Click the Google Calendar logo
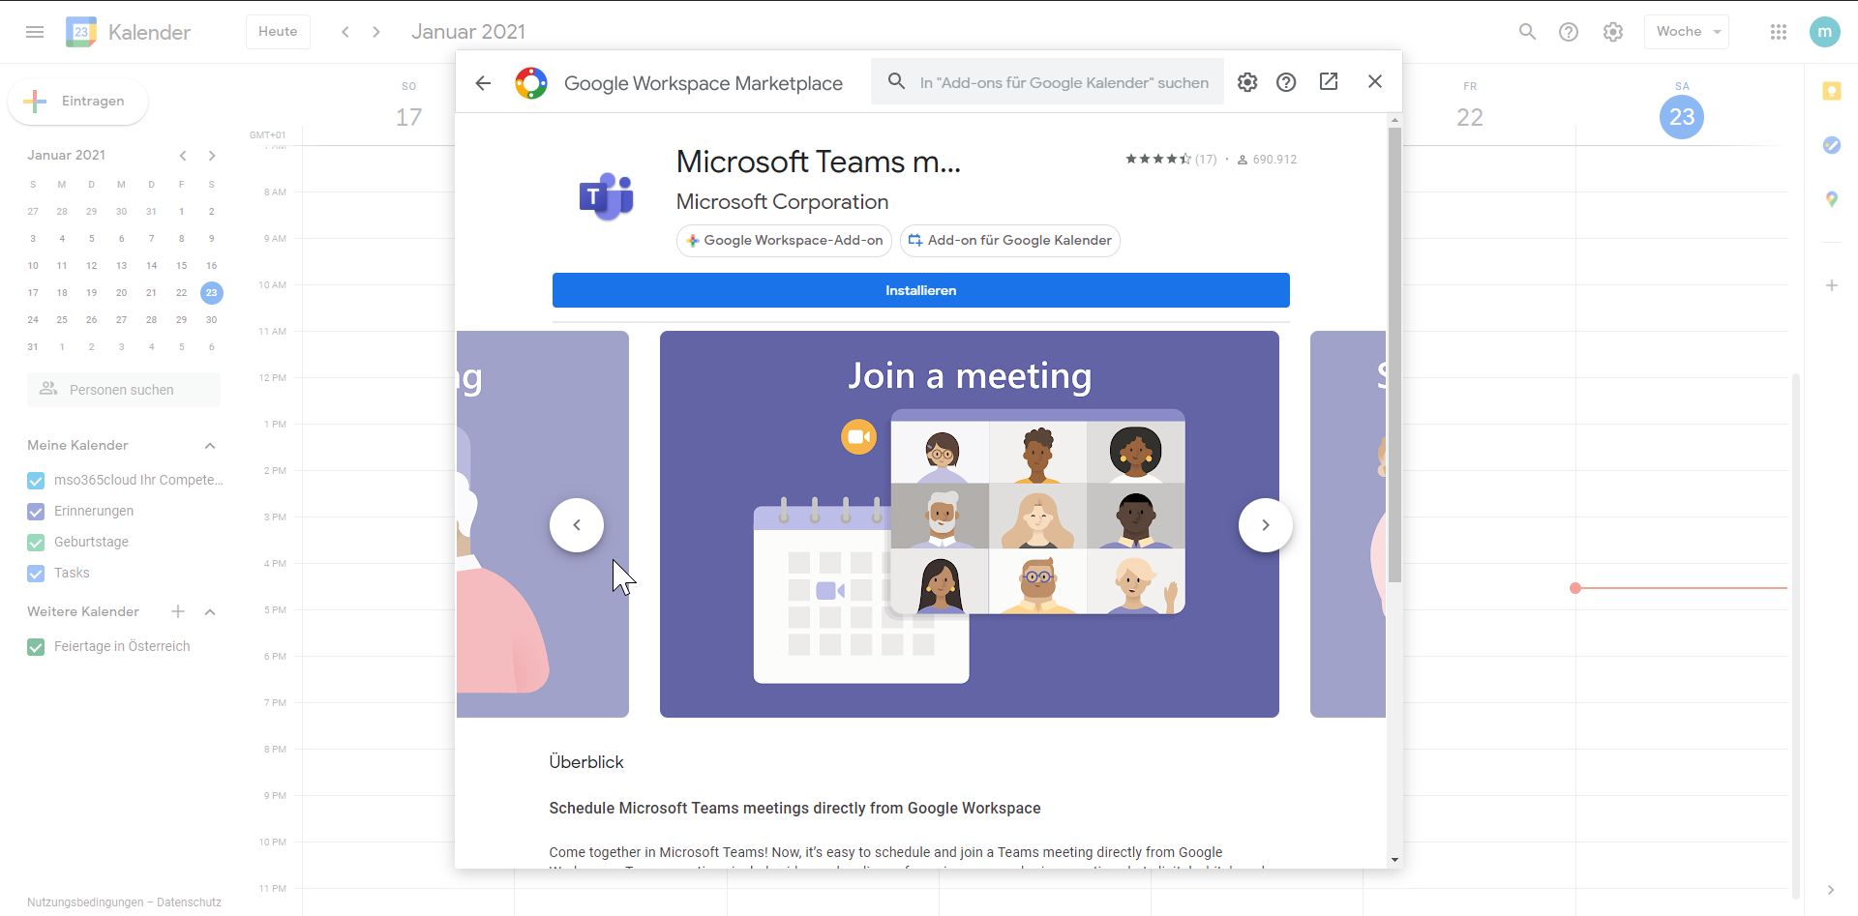Viewport: 1858px width, 916px height. tap(81, 32)
